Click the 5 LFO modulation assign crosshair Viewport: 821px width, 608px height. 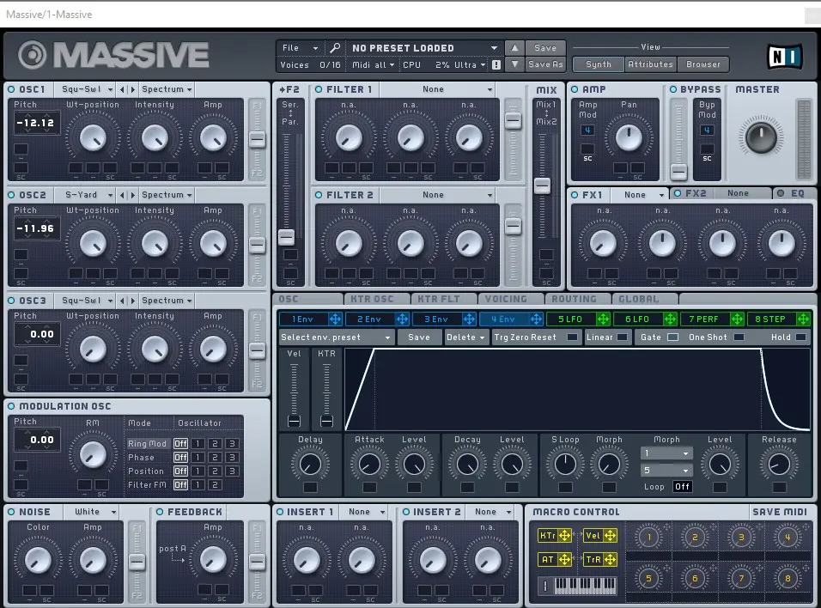(x=603, y=319)
